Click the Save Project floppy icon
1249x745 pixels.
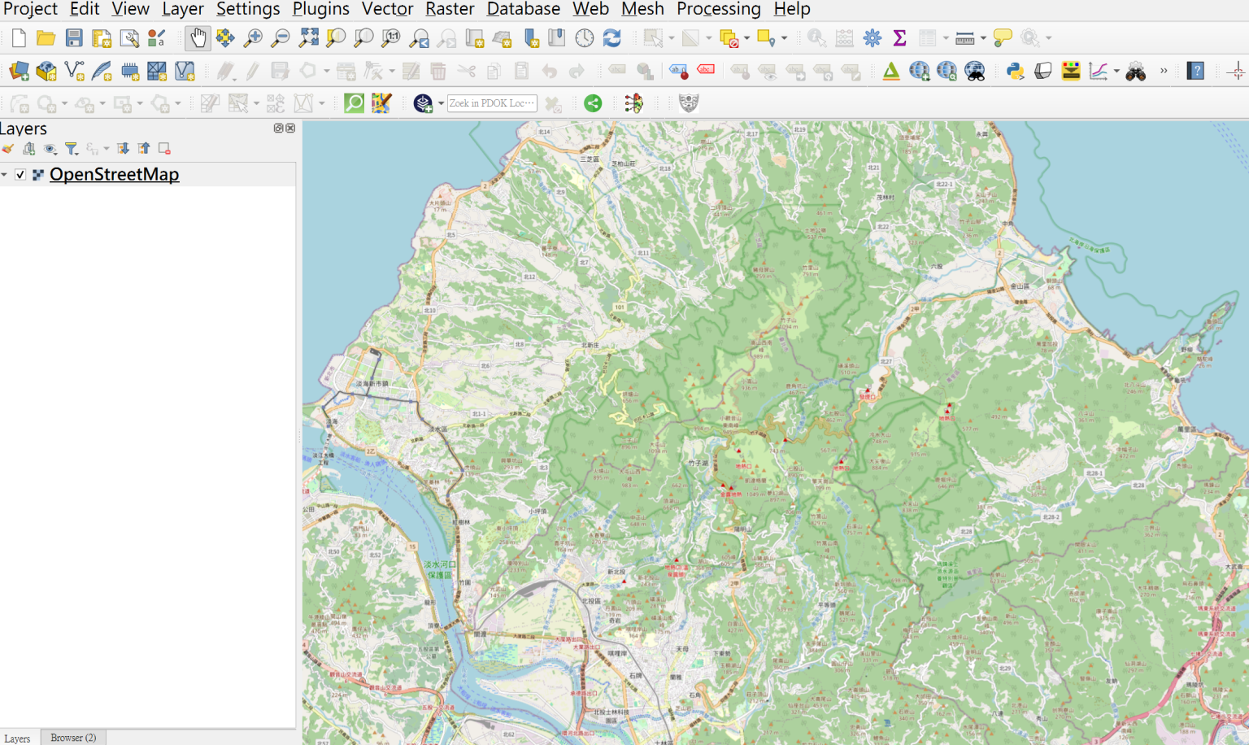tap(74, 38)
